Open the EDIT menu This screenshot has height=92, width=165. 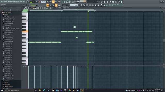tap(4, 2)
